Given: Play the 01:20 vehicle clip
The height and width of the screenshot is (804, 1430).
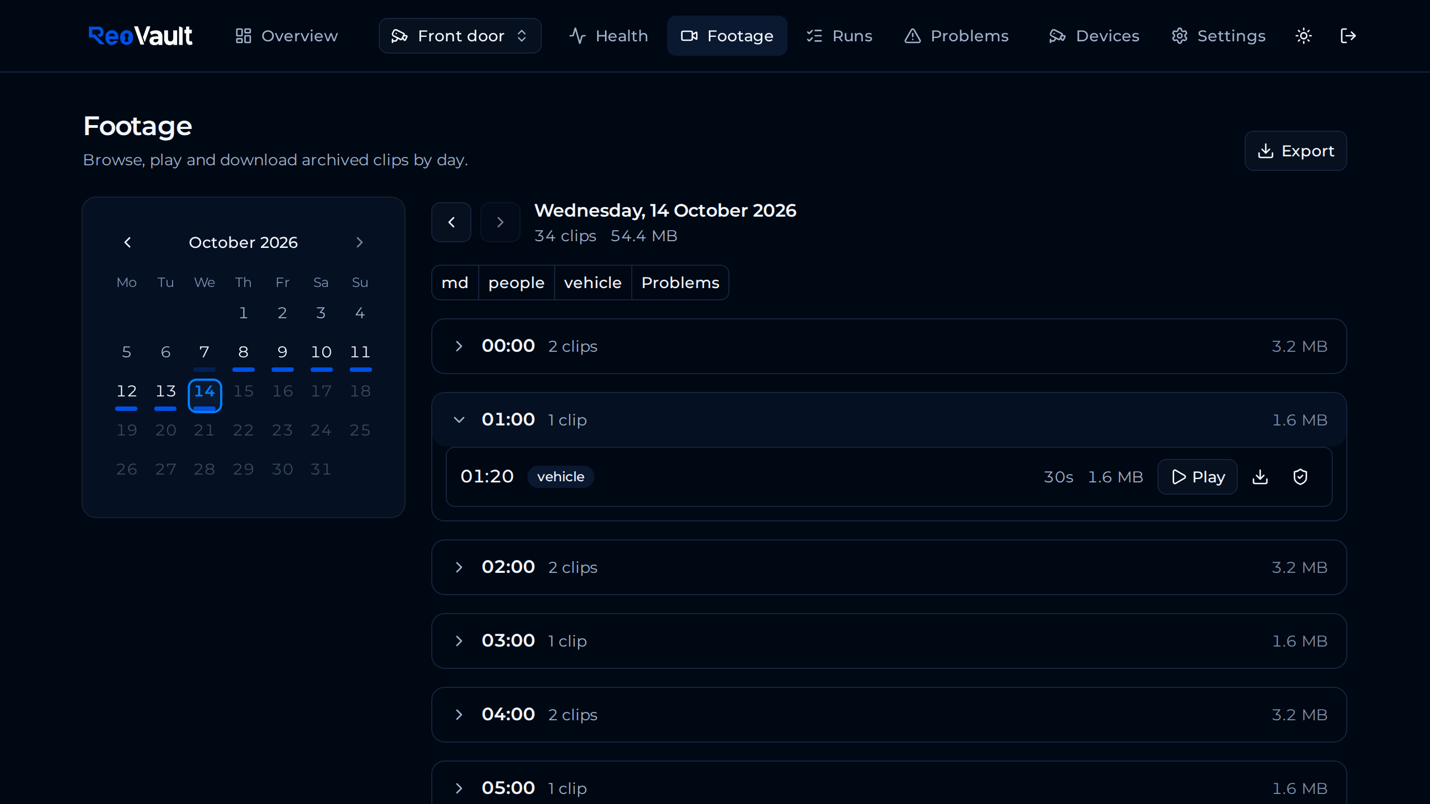Looking at the screenshot, I should [x=1198, y=477].
